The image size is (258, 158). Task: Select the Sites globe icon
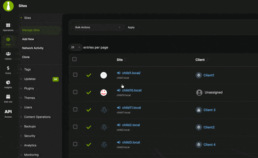tap(8, 39)
